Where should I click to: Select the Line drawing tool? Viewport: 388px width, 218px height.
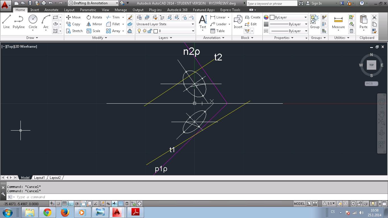6,22
